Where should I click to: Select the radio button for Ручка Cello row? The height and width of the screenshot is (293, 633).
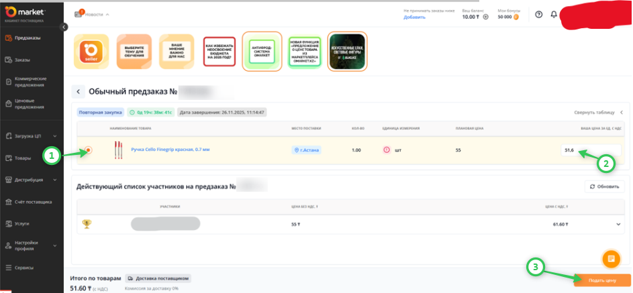[x=89, y=150]
